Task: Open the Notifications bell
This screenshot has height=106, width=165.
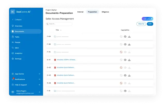Action: (x=13, y=79)
